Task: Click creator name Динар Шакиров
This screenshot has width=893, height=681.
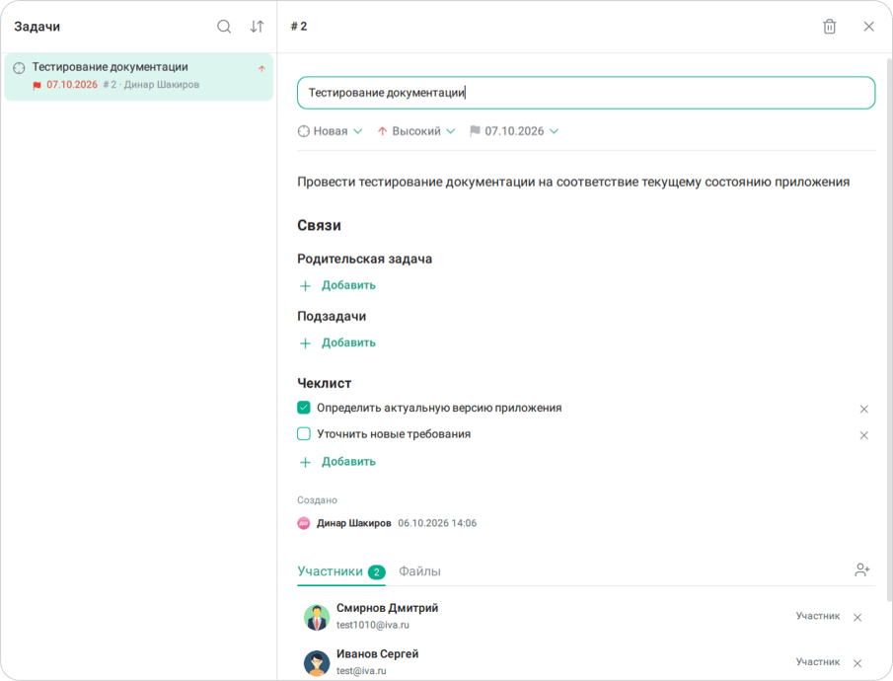Action: pos(353,523)
